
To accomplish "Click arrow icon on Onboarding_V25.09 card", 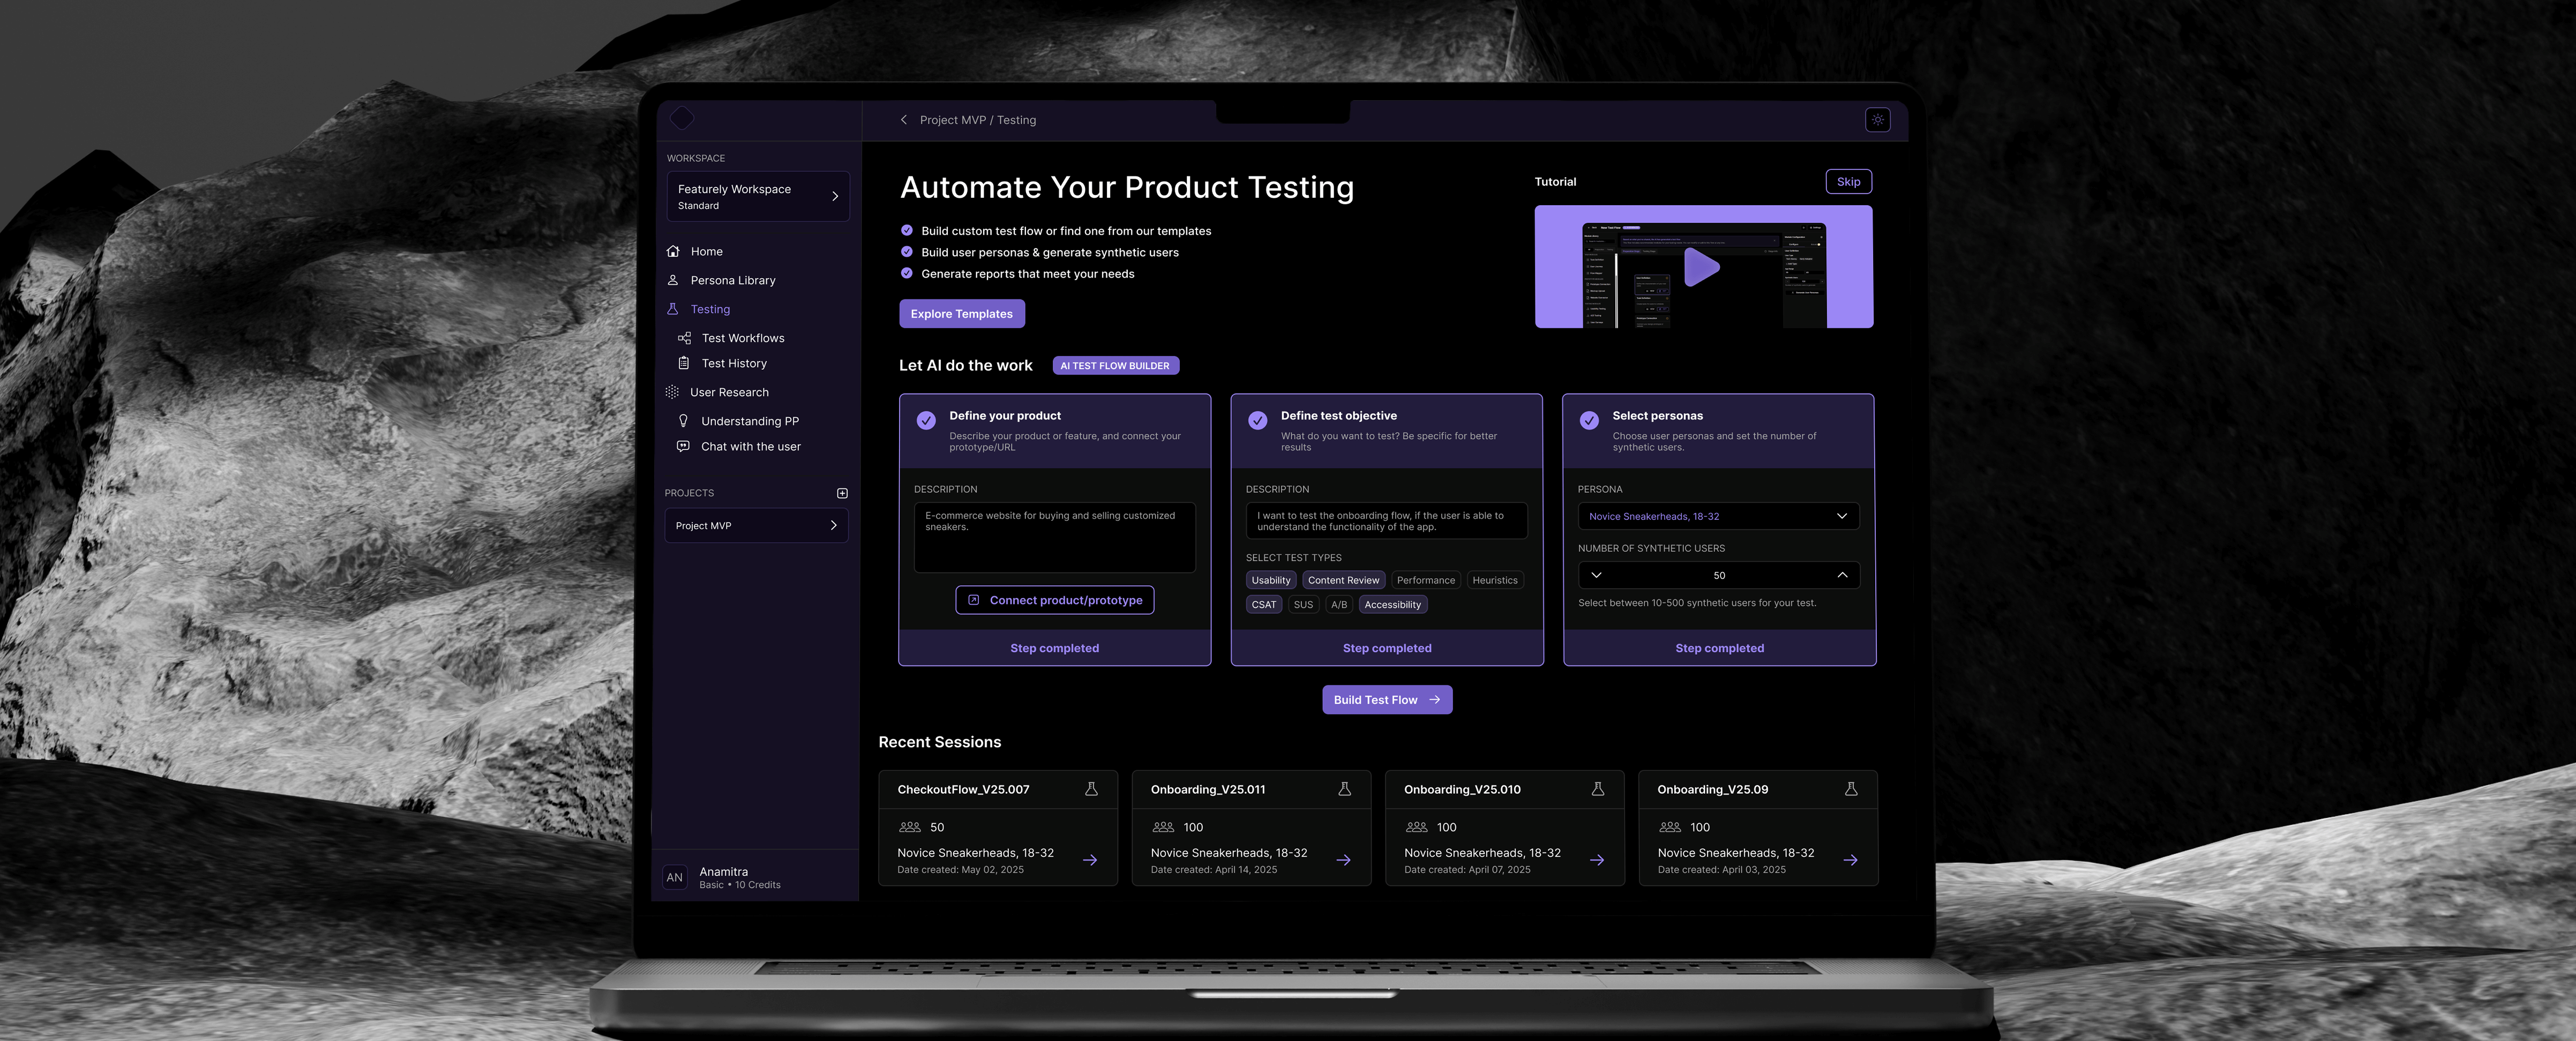I will [x=1850, y=860].
